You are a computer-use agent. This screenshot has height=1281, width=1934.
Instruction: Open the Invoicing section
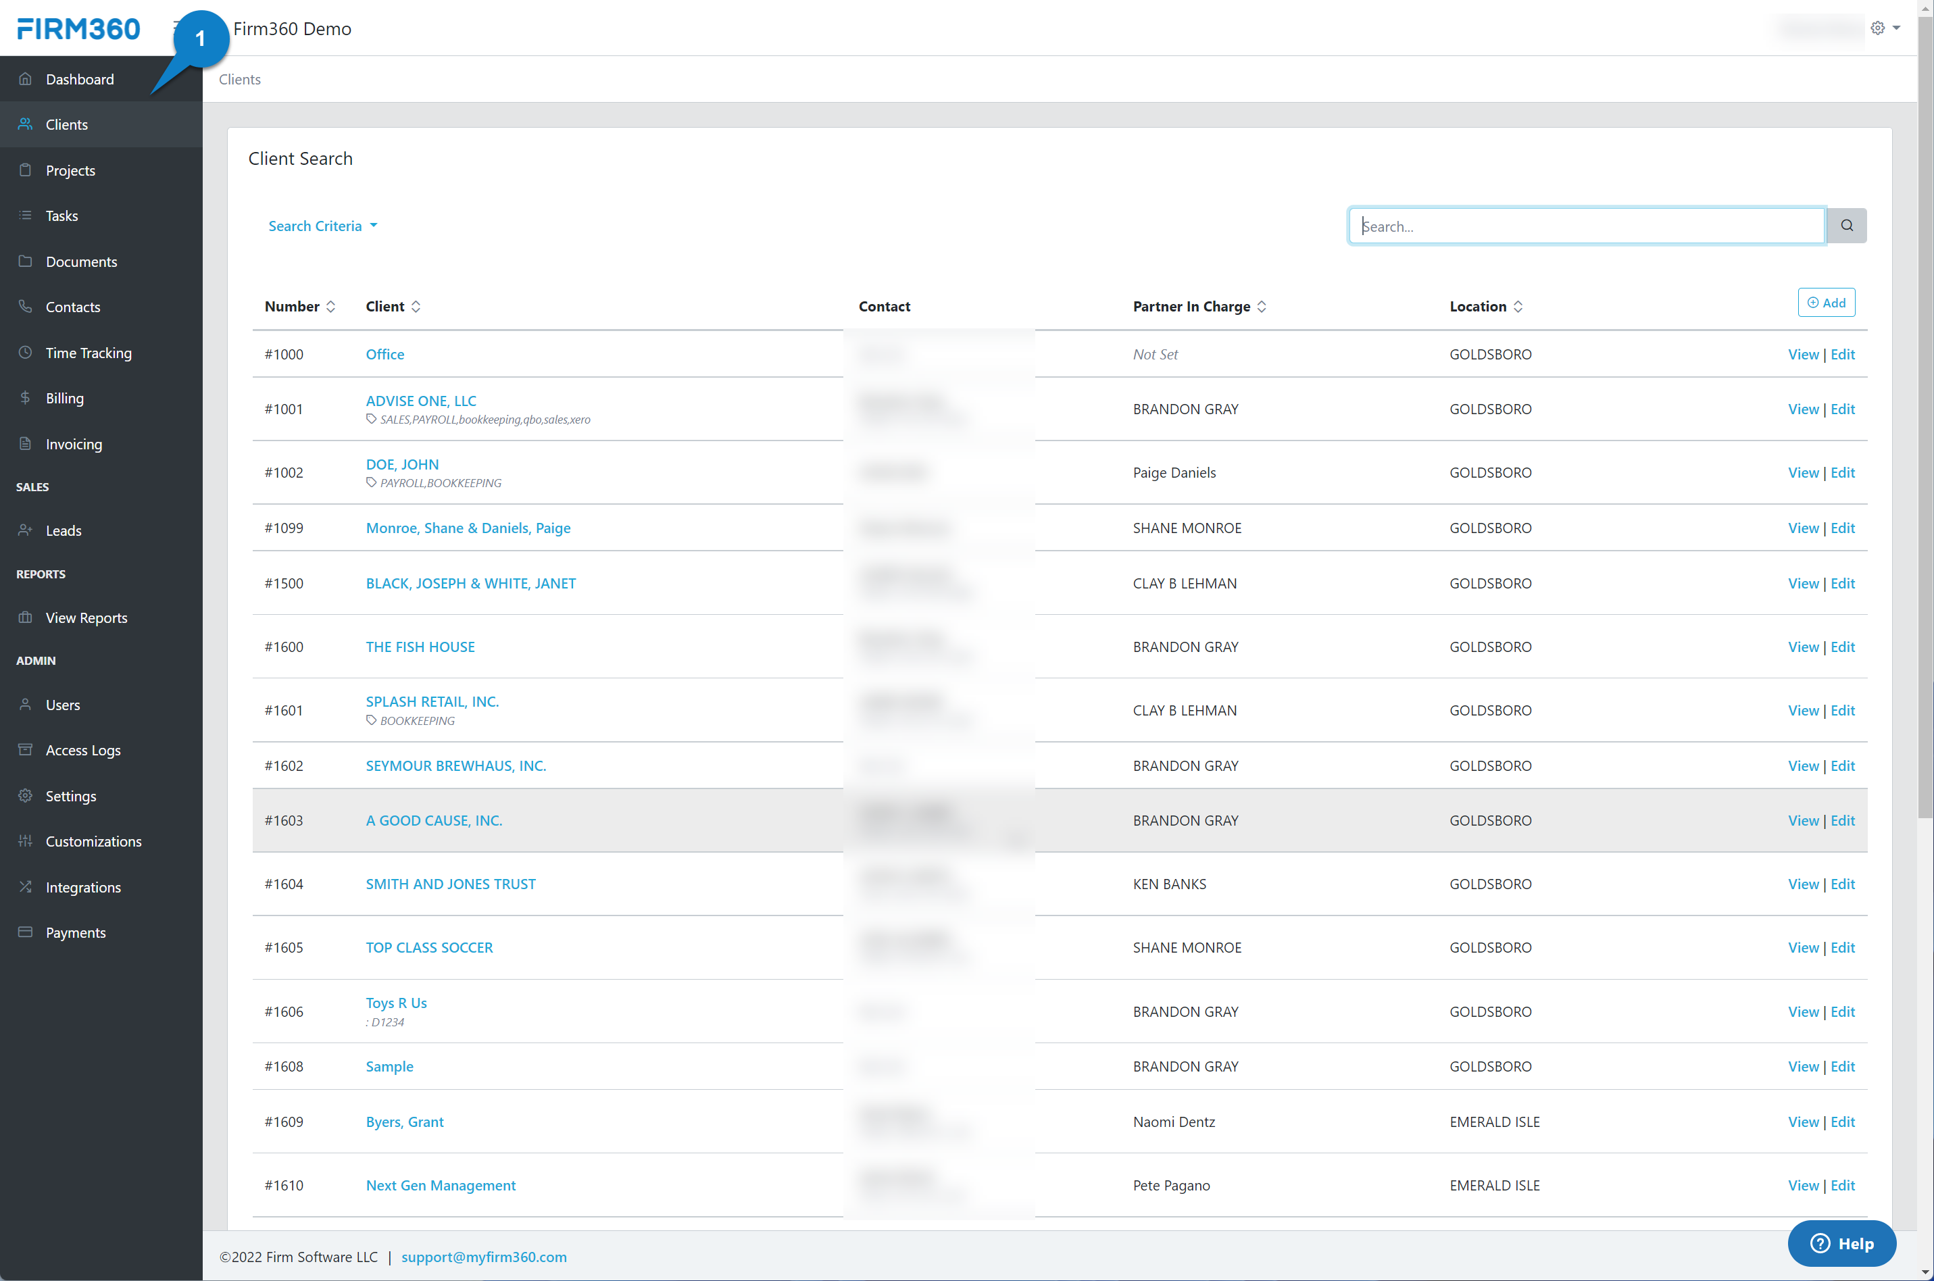point(72,444)
